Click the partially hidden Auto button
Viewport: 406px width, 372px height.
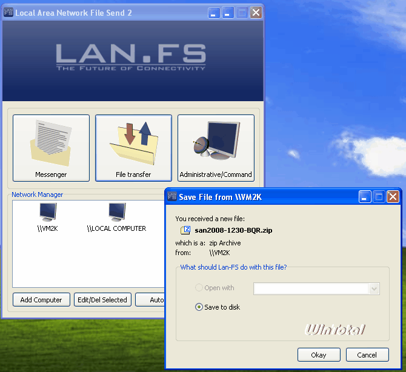point(150,300)
